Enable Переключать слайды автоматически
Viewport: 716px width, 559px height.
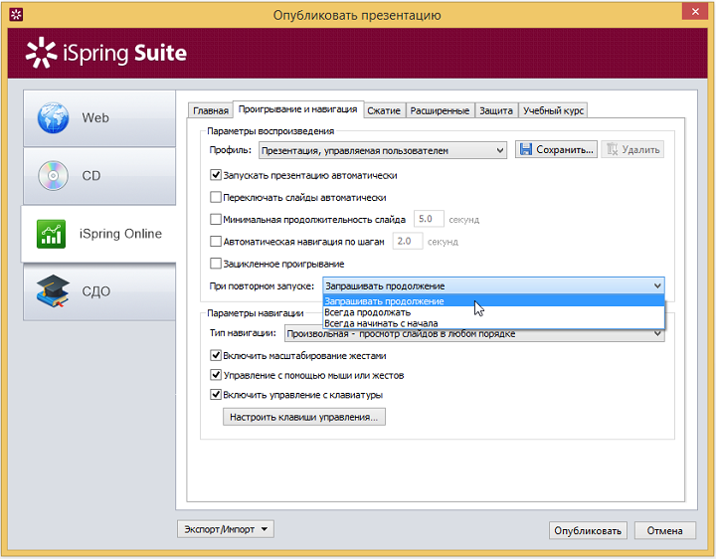(216, 197)
